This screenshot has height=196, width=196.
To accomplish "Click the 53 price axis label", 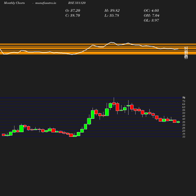I will pyautogui.click(x=184, y=113).
